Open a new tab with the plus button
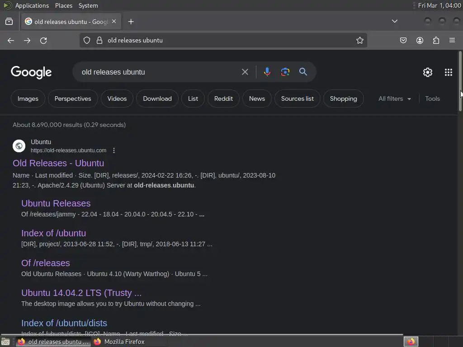 [131, 22]
